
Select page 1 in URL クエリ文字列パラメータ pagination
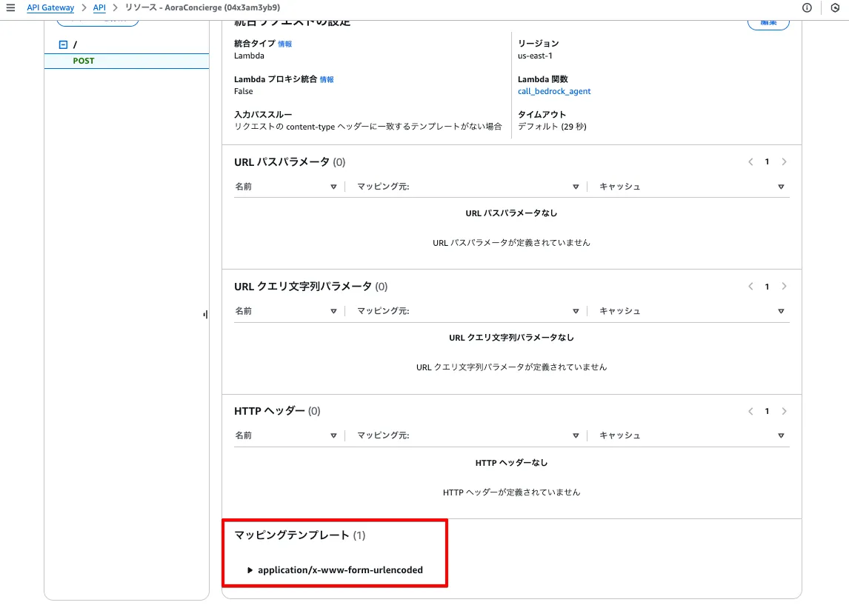pyautogui.click(x=767, y=287)
